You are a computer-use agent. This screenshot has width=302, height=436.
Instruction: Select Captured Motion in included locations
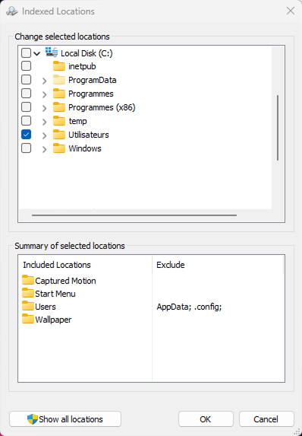[x=65, y=281]
